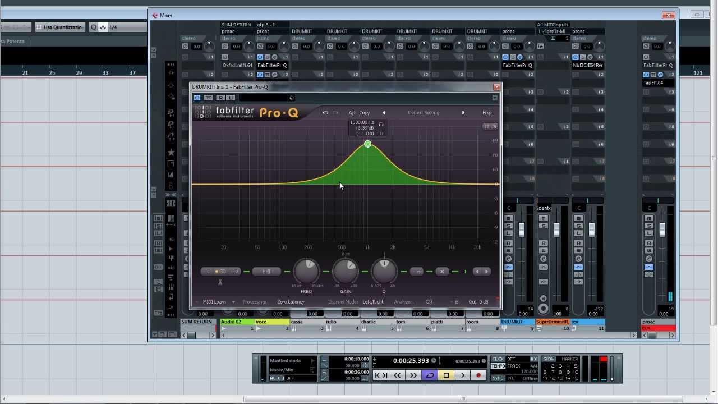This screenshot has width=718, height=404.
Task: Click the Fast Forward button
Action: (413, 375)
